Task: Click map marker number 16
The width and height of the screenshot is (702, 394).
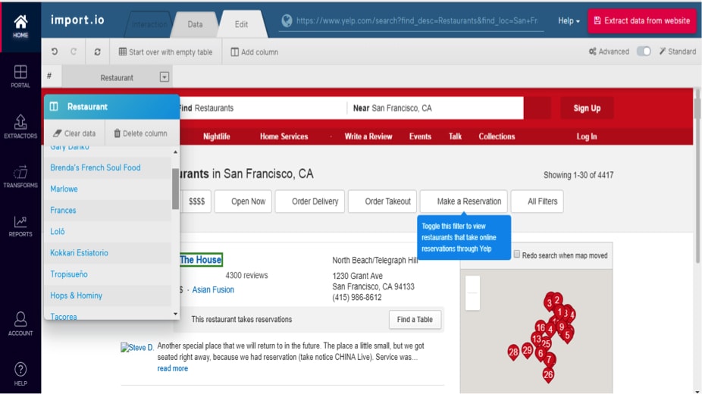Action: tap(541, 328)
